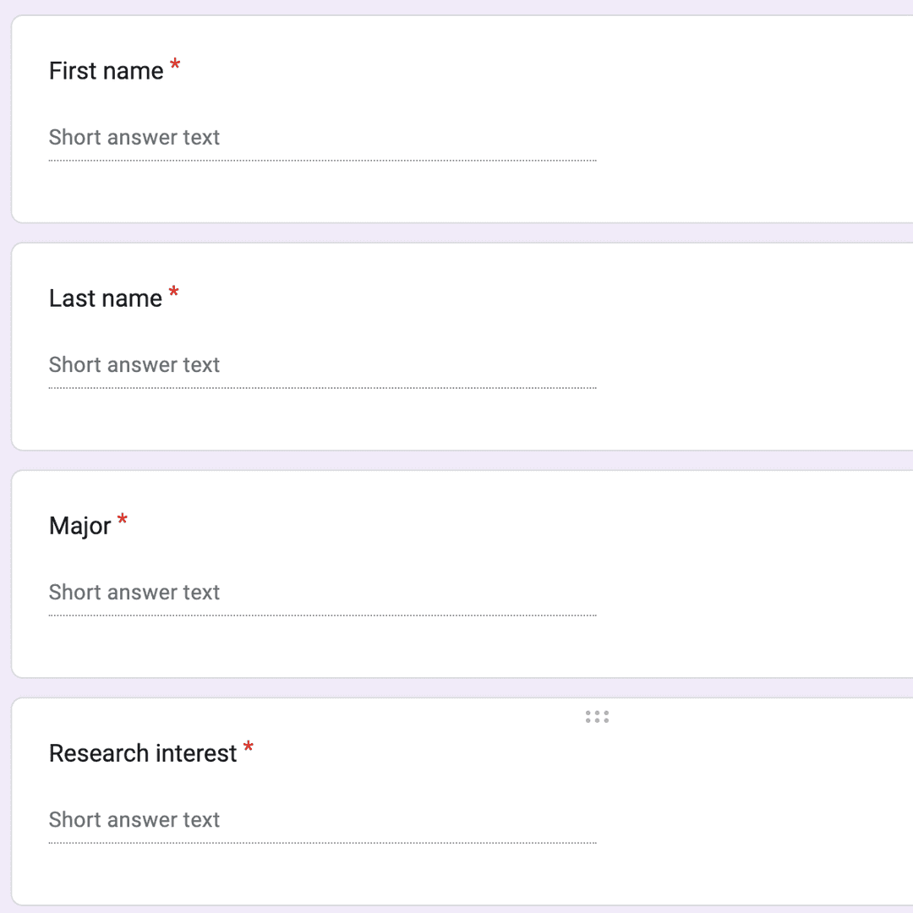Click the First name question title
Screen dimensions: 913x913
[x=106, y=71]
